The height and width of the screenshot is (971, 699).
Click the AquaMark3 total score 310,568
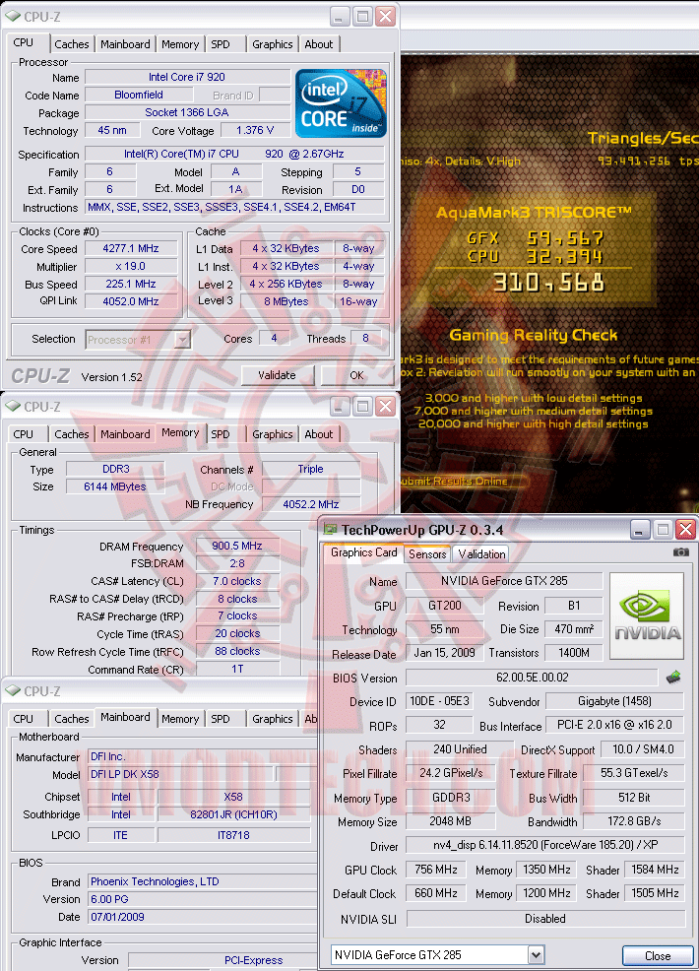coord(548,284)
